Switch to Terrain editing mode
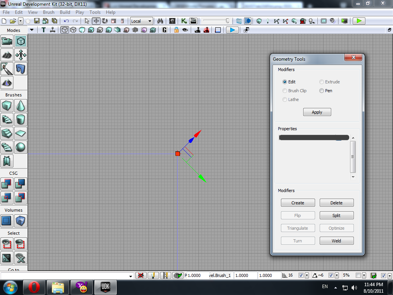This screenshot has width=393, height=295. (7, 55)
